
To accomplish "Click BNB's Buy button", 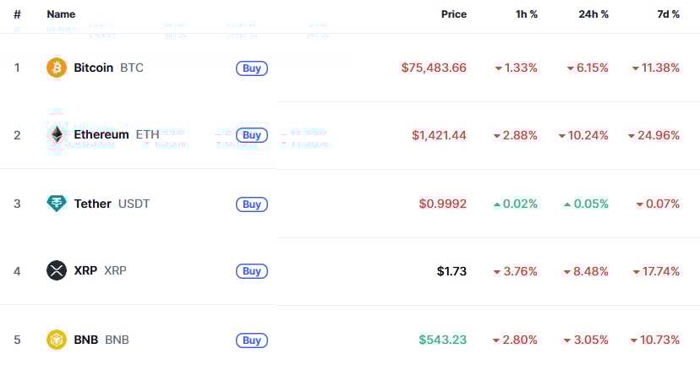I will click(252, 340).
